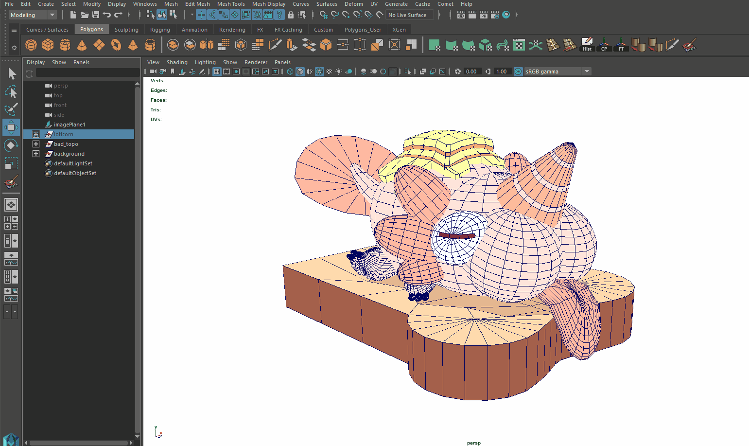
Task: Open the shelf tab list menu button
Action: (x=14, y=30)
